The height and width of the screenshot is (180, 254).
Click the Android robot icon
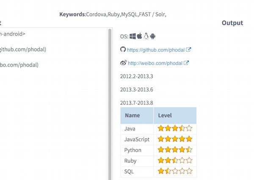pos(153,36)
